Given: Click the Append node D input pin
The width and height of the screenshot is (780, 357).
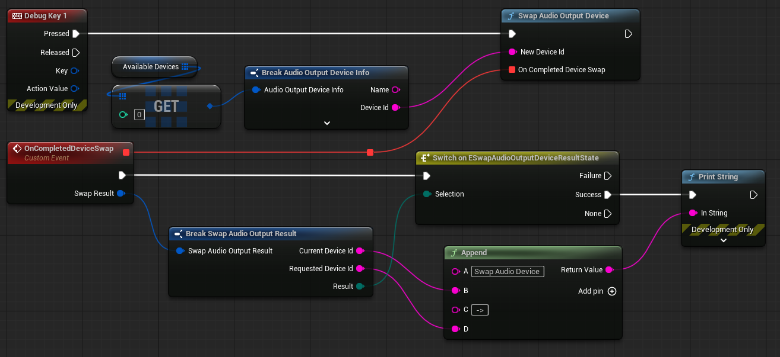Looking at the screenshot, I should [455, 329].
